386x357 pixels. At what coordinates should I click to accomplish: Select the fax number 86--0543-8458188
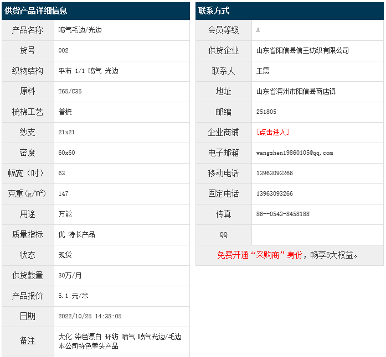click(x=282, y=214)
